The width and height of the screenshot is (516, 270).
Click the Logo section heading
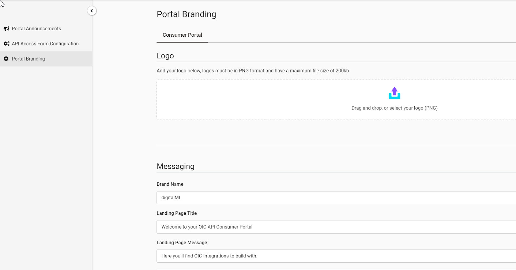click(x=165, y=56)
